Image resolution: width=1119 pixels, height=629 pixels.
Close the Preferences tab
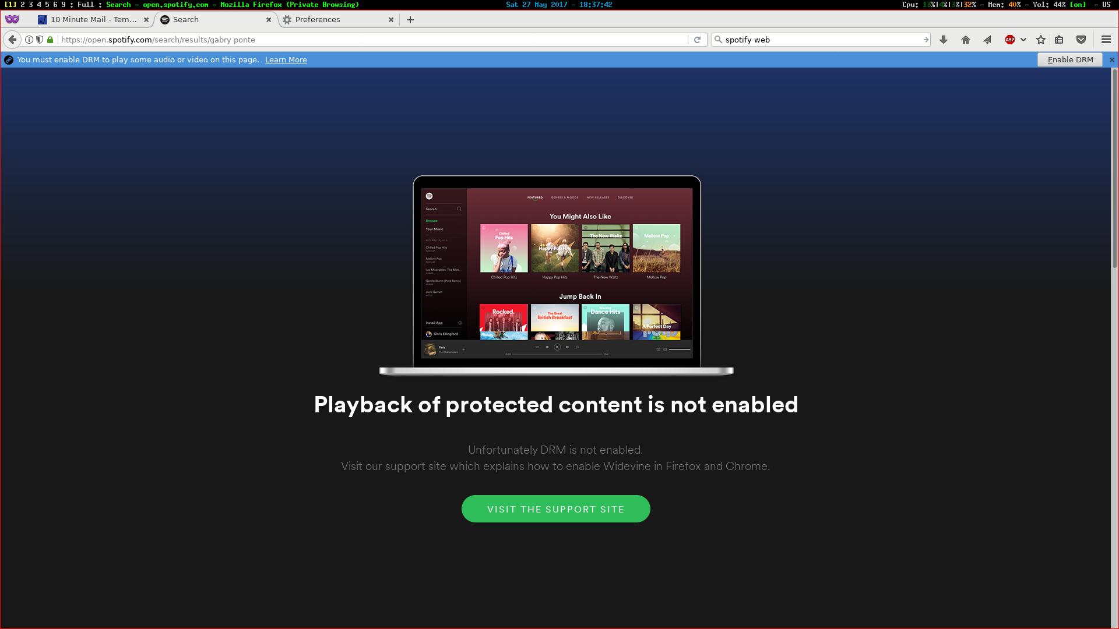click(391, 20)
